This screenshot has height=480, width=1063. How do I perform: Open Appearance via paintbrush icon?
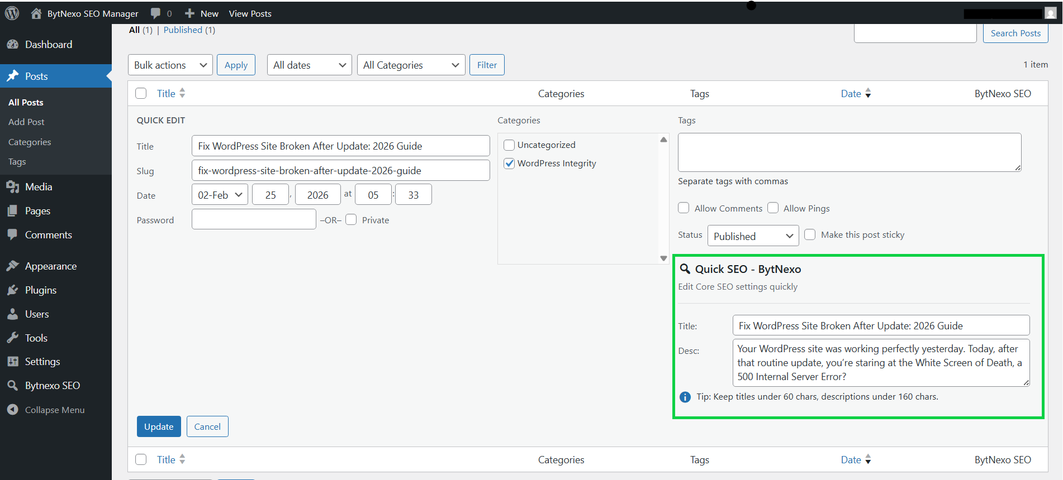(12, 266)
